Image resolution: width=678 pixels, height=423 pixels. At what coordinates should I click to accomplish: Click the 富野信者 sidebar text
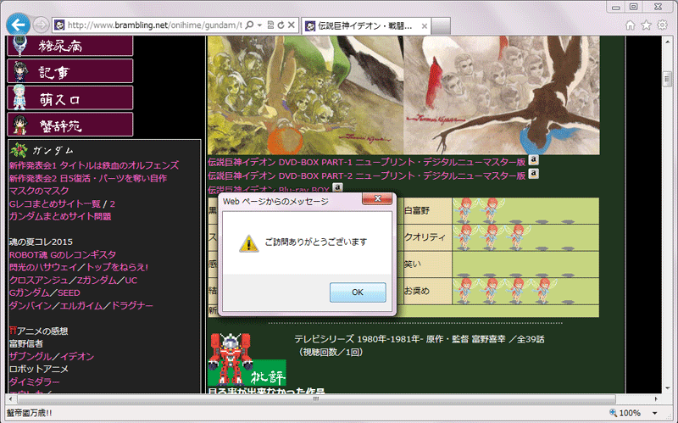(26, 344)
